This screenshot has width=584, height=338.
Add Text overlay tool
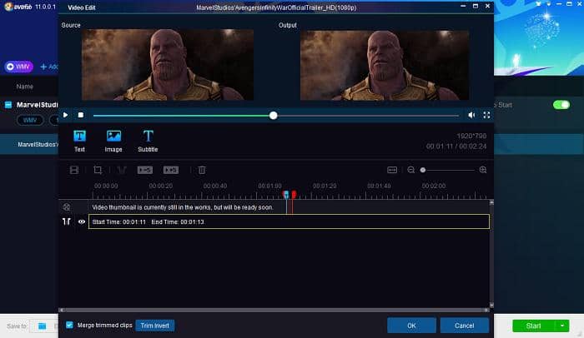80,141
